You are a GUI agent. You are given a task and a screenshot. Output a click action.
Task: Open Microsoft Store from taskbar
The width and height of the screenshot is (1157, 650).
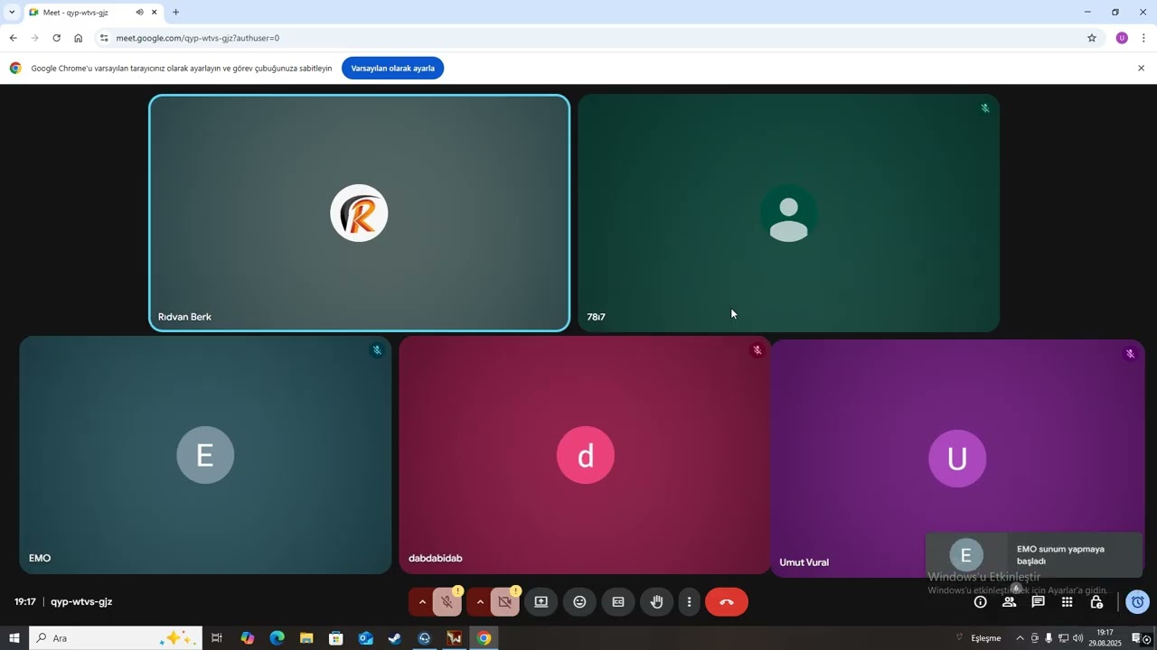point(336,638)
